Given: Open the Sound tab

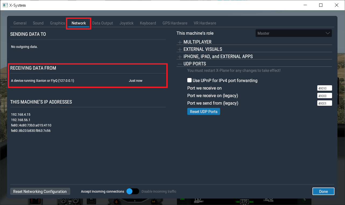Looking at the screenshot, I should [38, 23].
